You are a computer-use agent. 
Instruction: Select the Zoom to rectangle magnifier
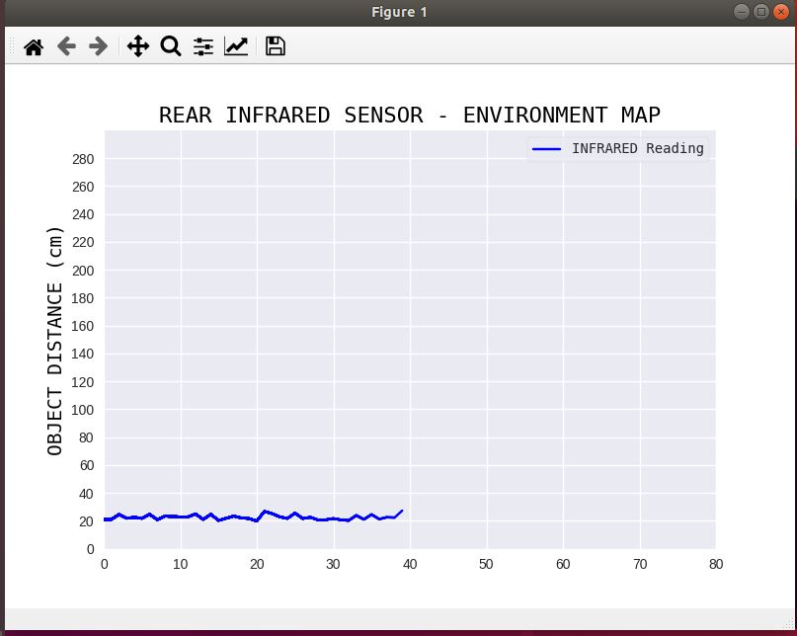click(171, 46)
